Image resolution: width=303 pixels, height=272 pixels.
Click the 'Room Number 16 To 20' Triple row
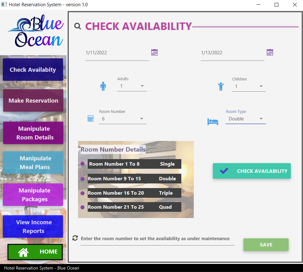[x=134, y=193]
